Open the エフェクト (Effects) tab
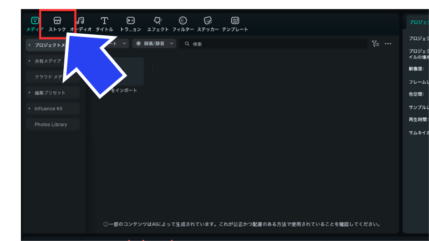 click(158, 24)
